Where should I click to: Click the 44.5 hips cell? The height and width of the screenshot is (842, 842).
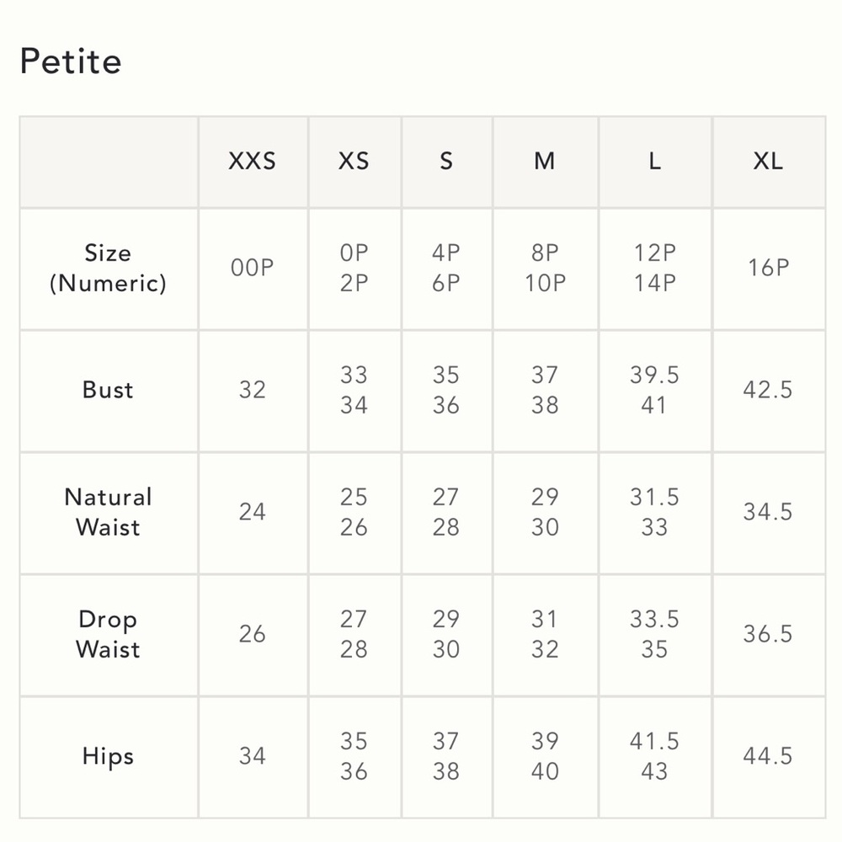(x=768, y=756)
